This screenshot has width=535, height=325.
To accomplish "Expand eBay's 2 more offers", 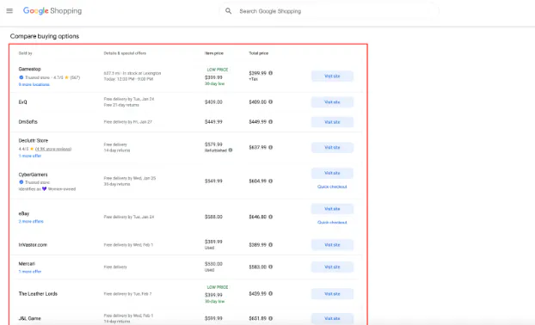I will click(31, 221).
